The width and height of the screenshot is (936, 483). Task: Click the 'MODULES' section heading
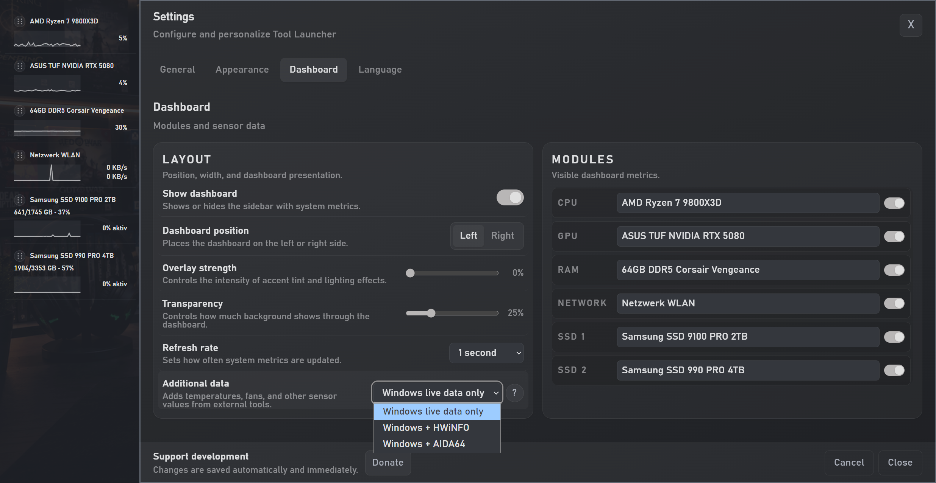[583, 160]
